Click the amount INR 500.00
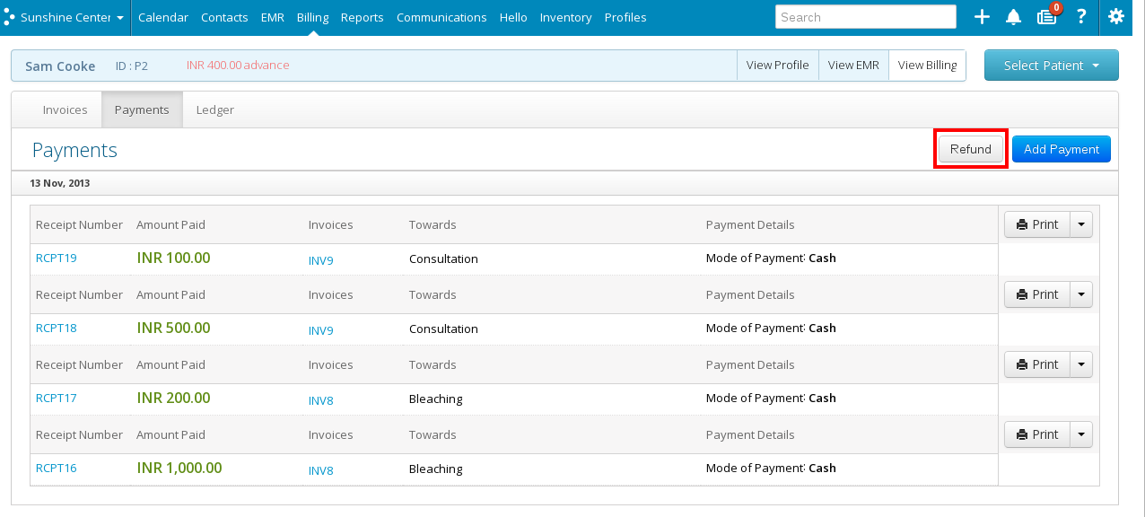This screenshot has height=517, width=1145. [x=174, y=329]
